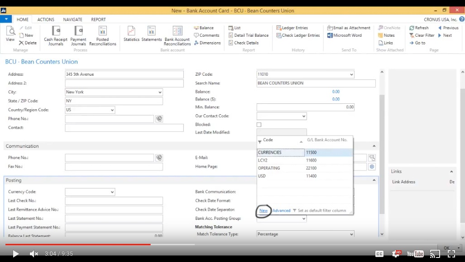465x262 pixels.
Task: Open Comments for bank account
Action: (207, 35)
